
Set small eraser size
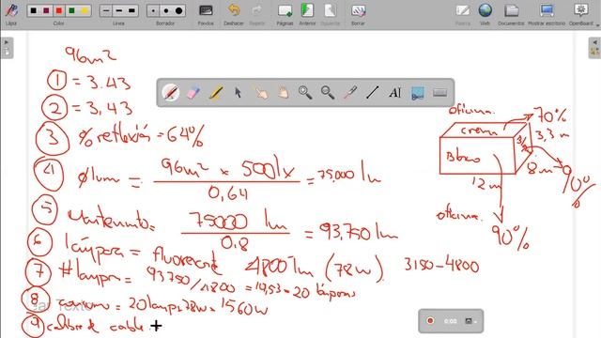(x=153, y=10)
